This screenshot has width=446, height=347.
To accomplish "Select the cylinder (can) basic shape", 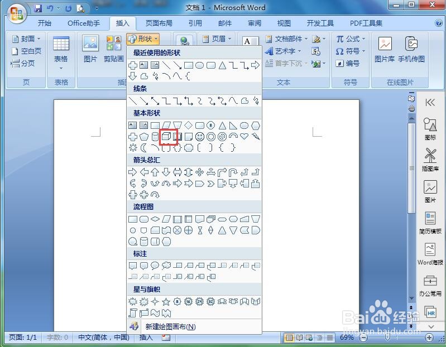I will coord(155,137).
